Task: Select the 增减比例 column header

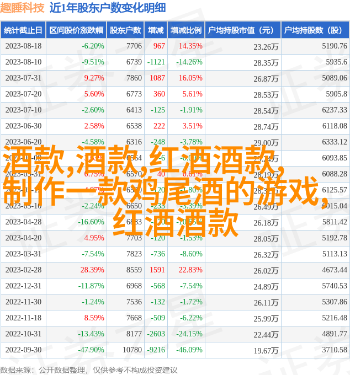Action: pos(186,30)
